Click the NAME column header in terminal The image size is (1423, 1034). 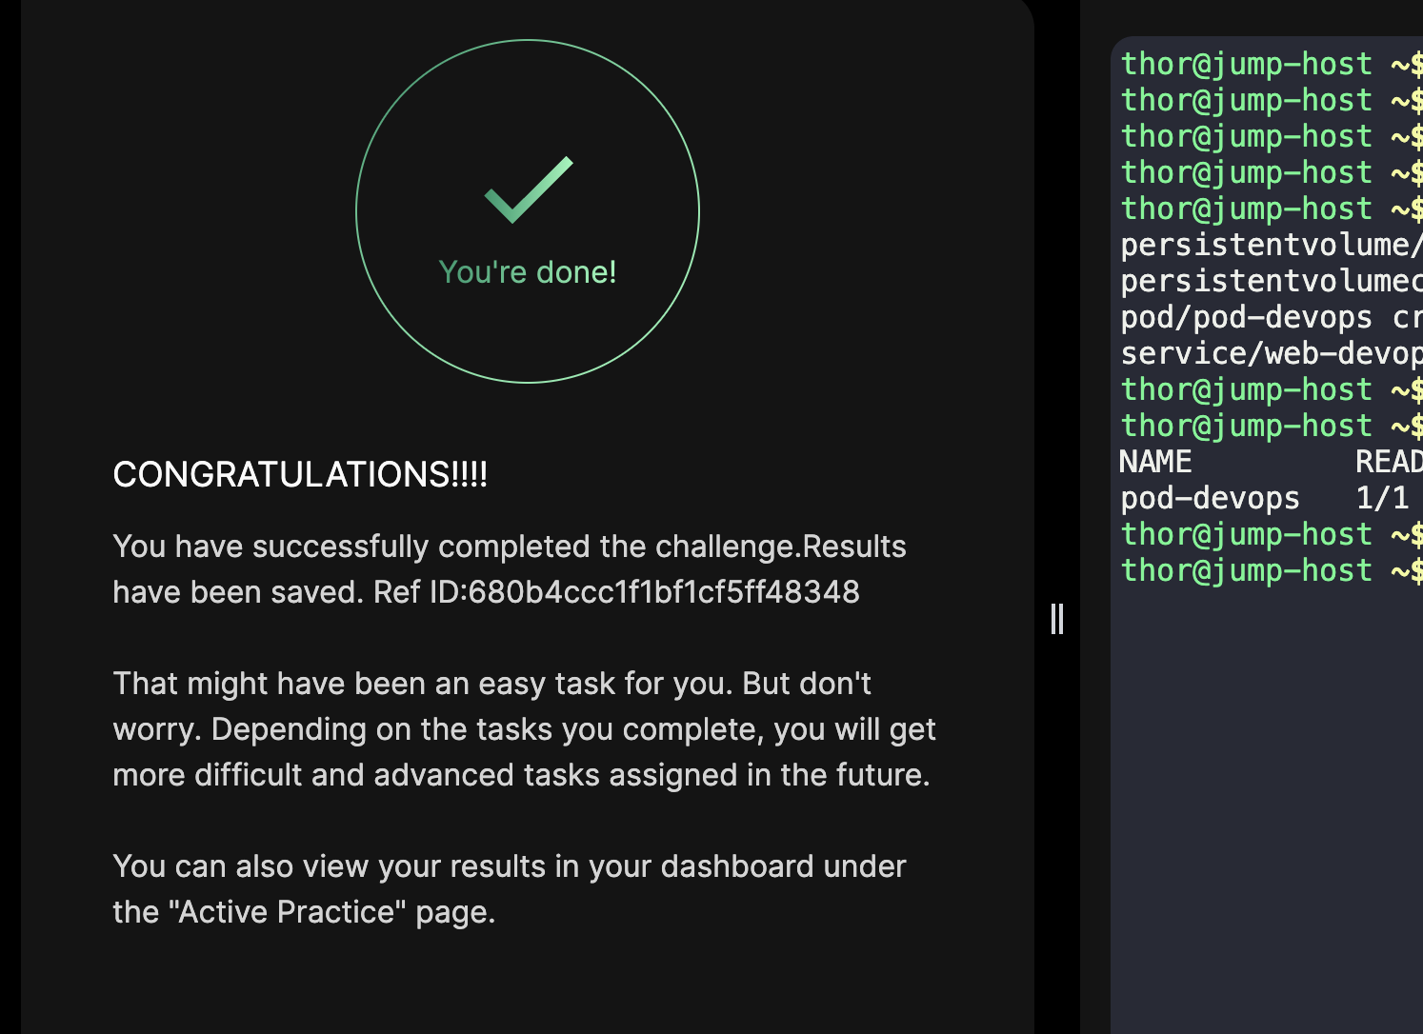point(1155,462)
